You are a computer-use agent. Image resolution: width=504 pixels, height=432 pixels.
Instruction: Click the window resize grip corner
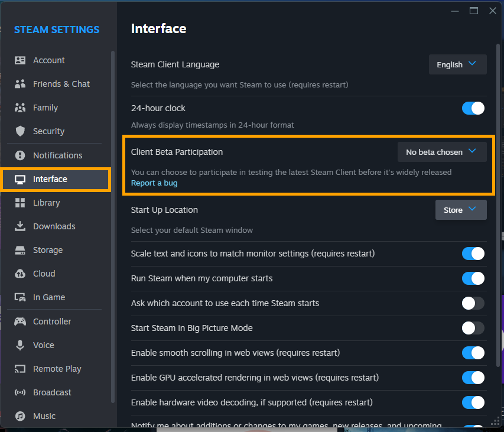coord(495,421)
